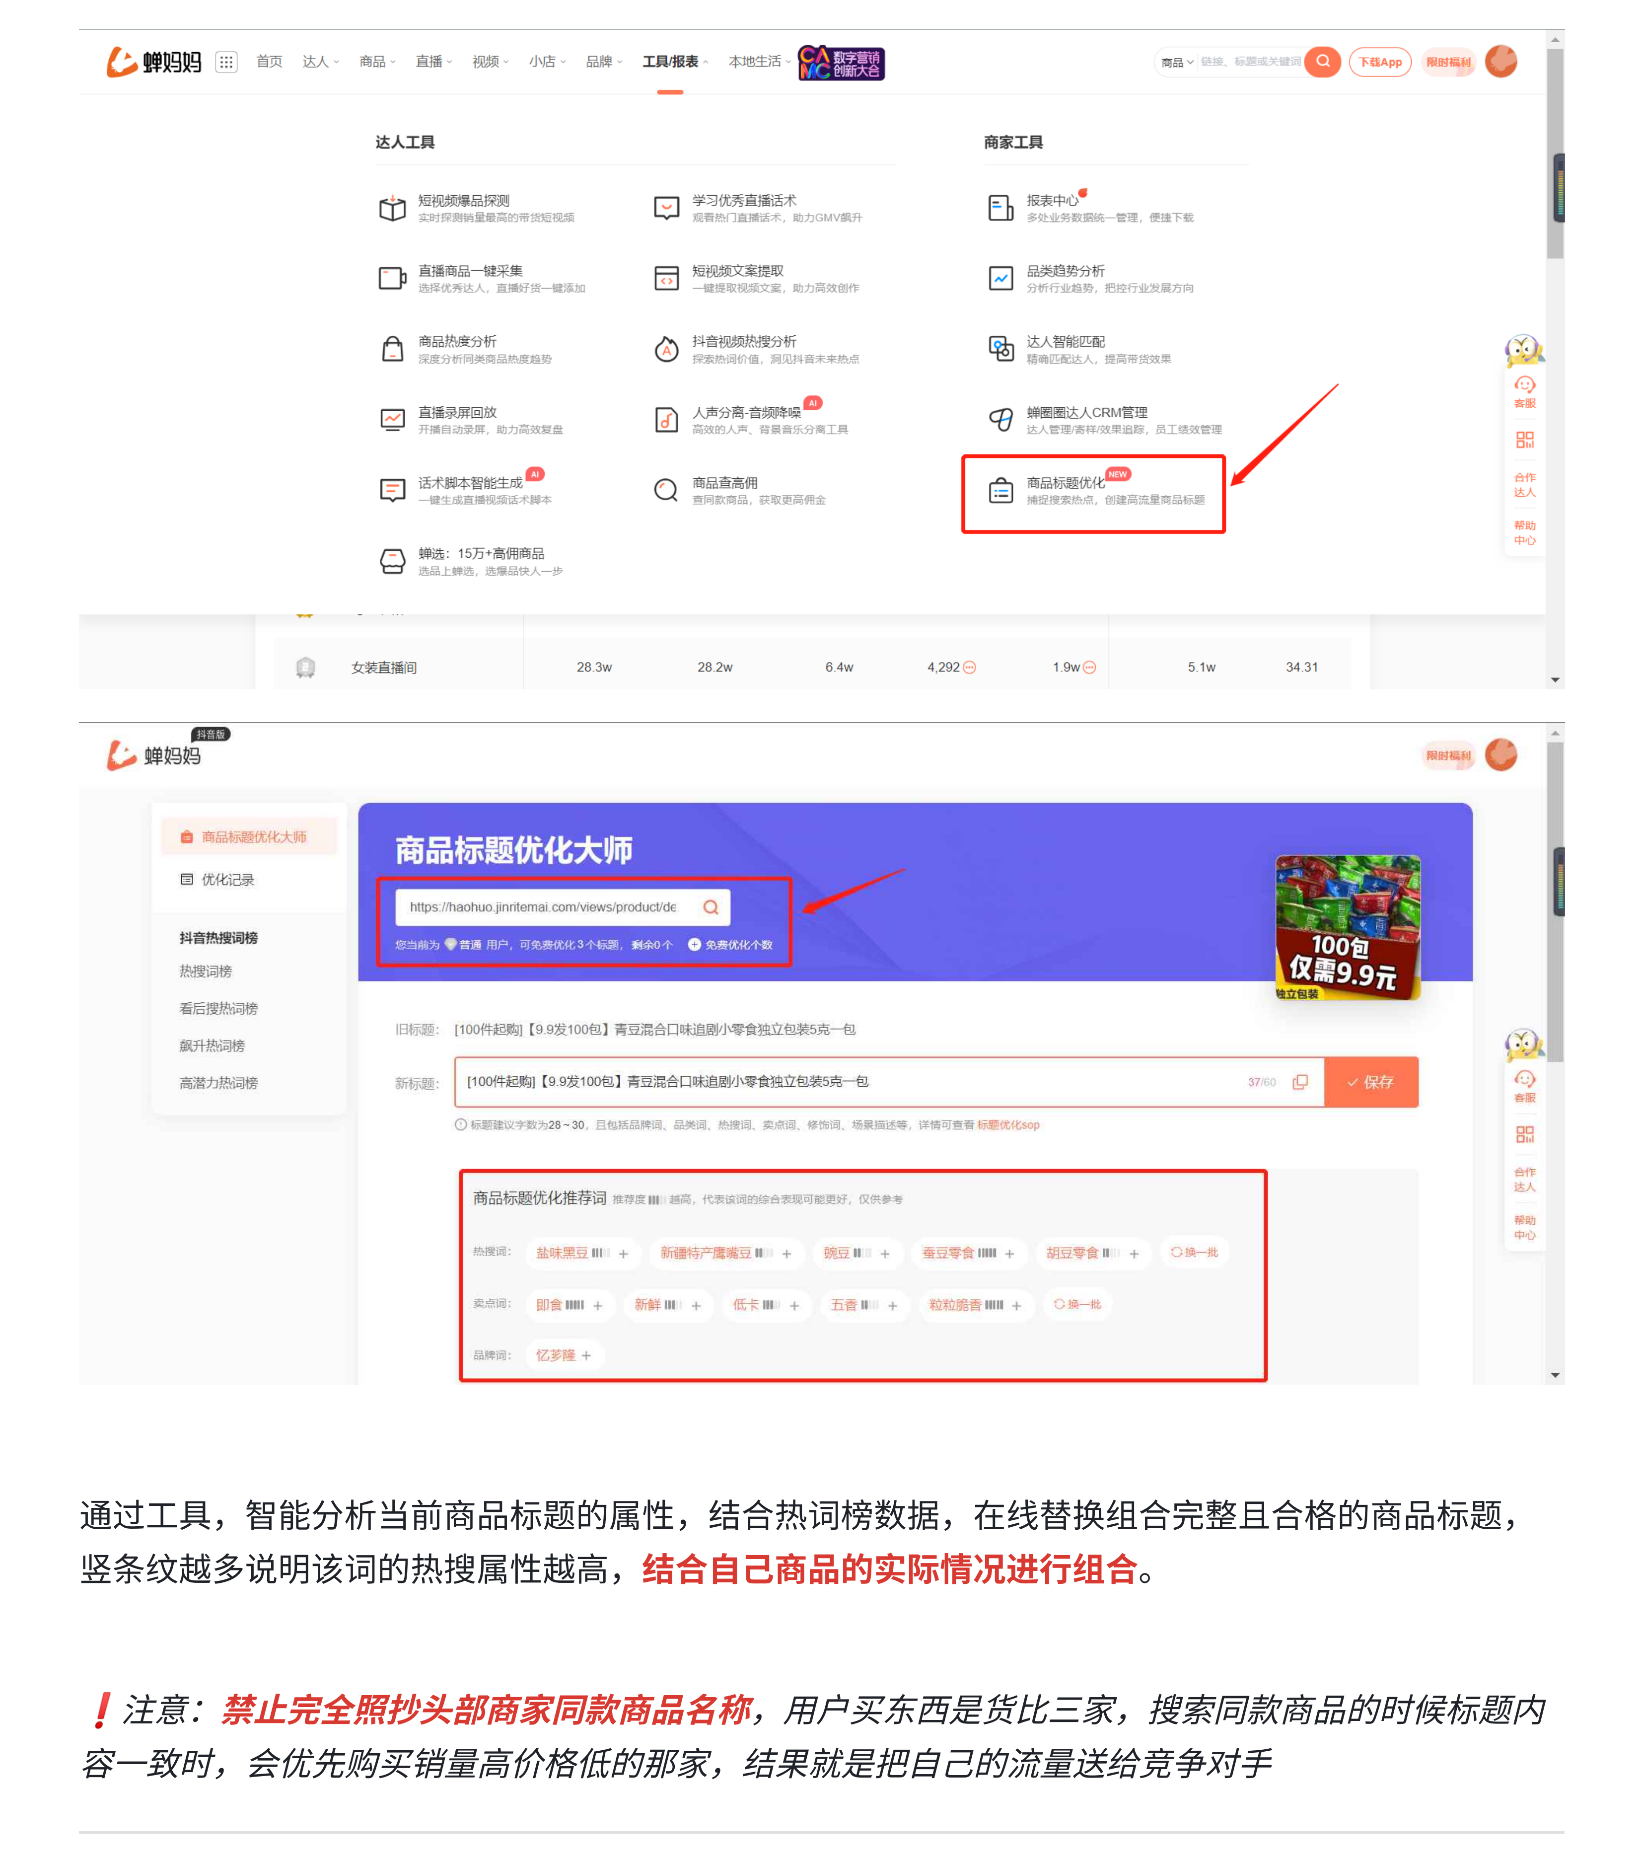
Task: Click the orange search button in header
Action: tap(1322, 62)
